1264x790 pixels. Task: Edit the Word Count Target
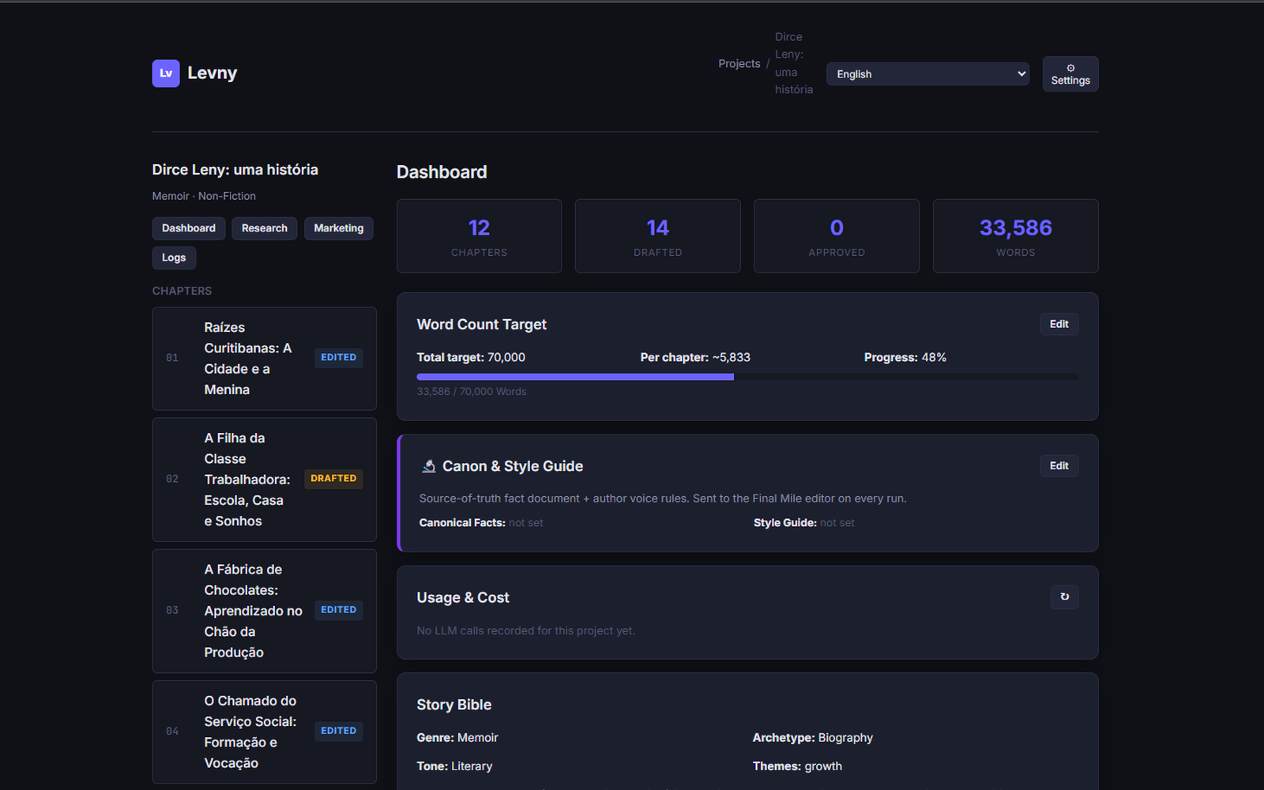[1059, 324]
